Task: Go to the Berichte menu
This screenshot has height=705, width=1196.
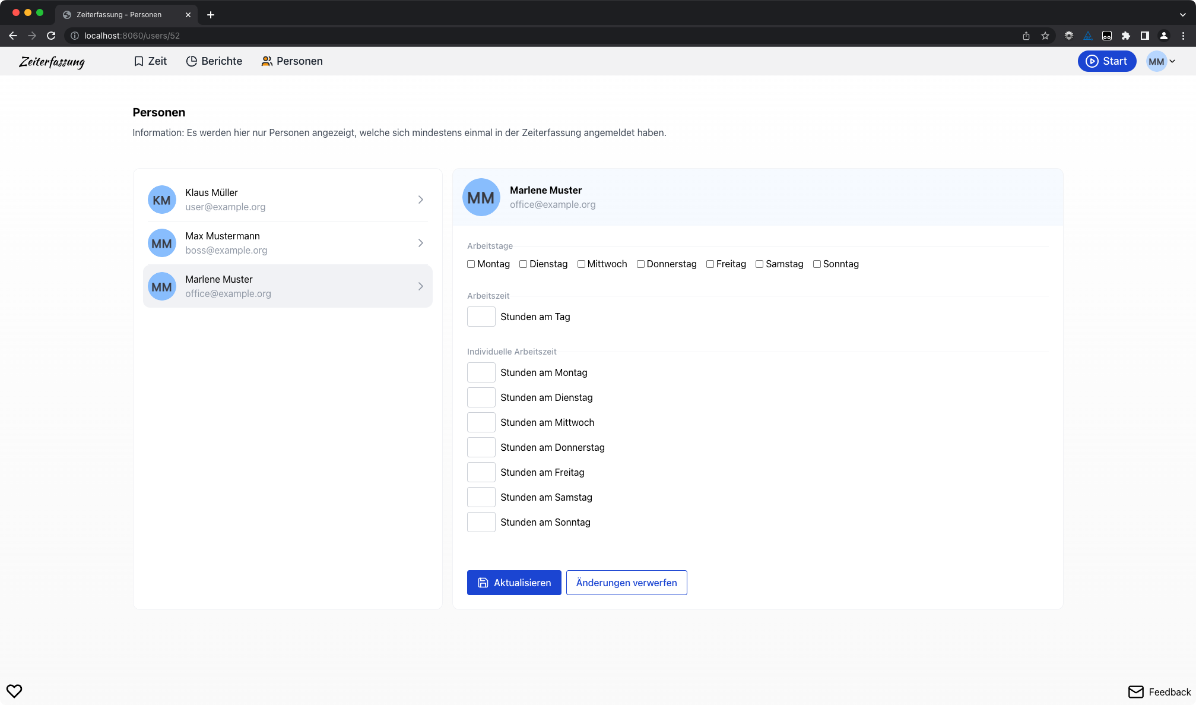Action: pos(214,61)
